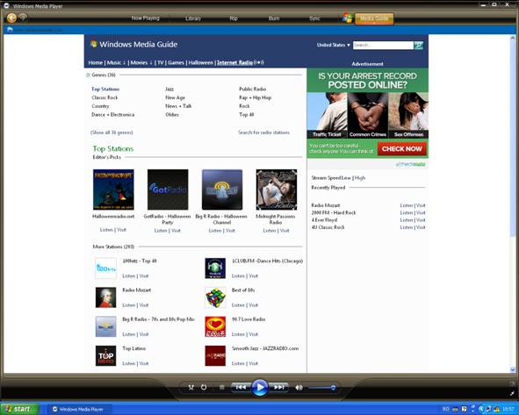This screenshot has width=519, height=415.
Task: Visit GotRadio Halloween Party site
Action: pyautogui.click(x=177, y=231)
